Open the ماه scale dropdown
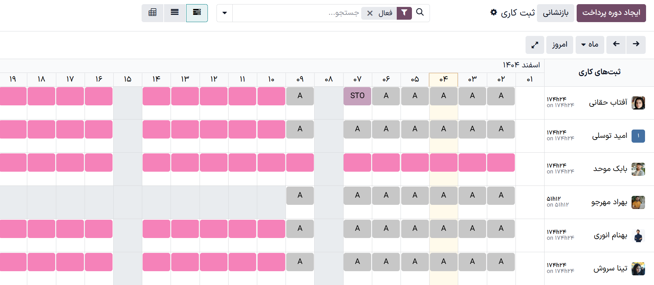 (x=590, y=45)
